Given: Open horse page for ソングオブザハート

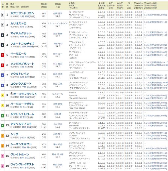Looking at the screenshot, I should point(22,64).
